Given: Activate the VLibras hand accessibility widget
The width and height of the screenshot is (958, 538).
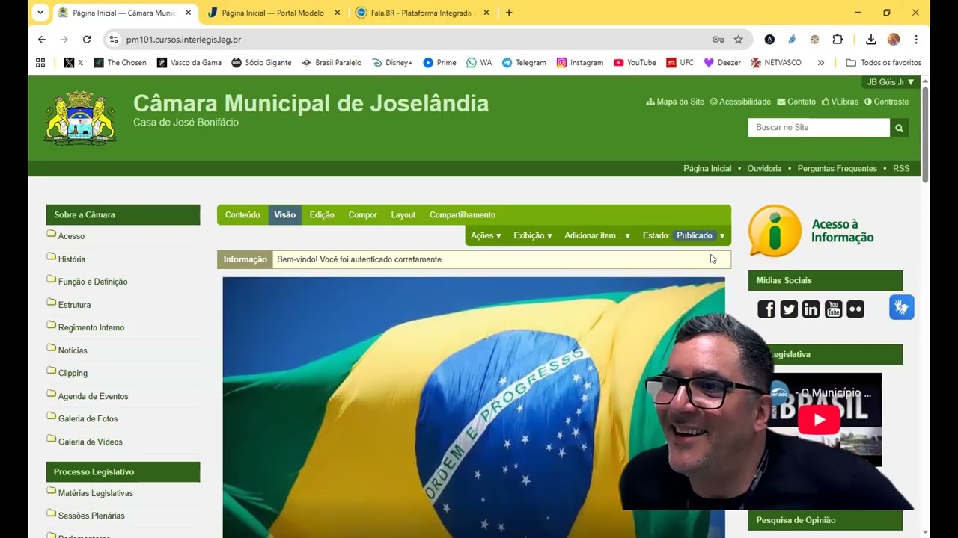Looking at the screenshot, I should point(902,307).
